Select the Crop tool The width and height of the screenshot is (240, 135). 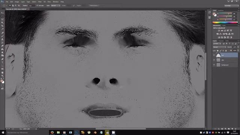(2, 26)
